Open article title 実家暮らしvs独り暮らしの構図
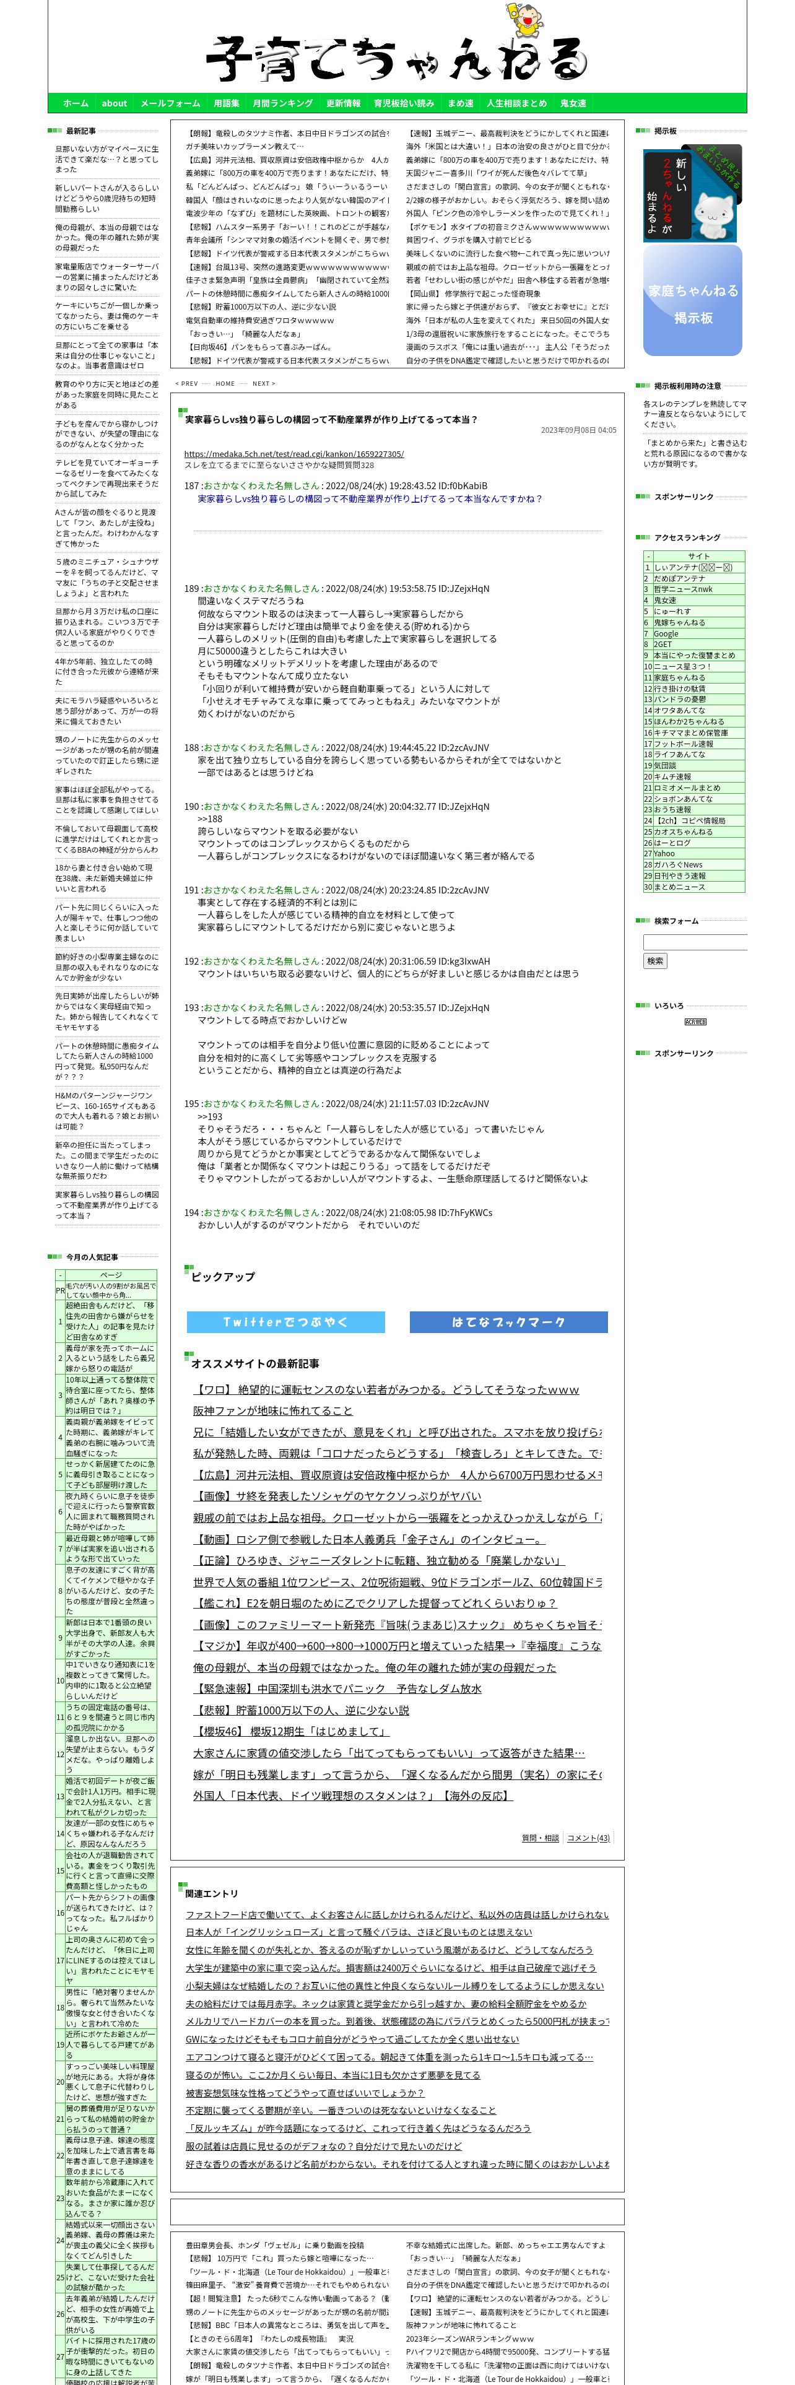Screen dimensions: 795x2385 [x=331, y=419]
